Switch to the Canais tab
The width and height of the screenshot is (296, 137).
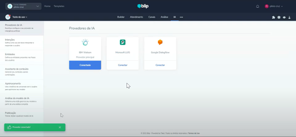(x=152, y=17)
